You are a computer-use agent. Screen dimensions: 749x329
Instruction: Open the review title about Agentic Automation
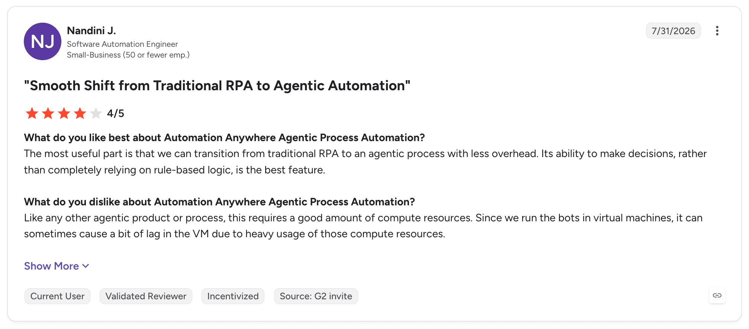point(217,86)
